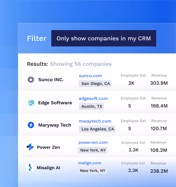
Task: Click the Edge Software company name
Action: (x=55, y=103)
